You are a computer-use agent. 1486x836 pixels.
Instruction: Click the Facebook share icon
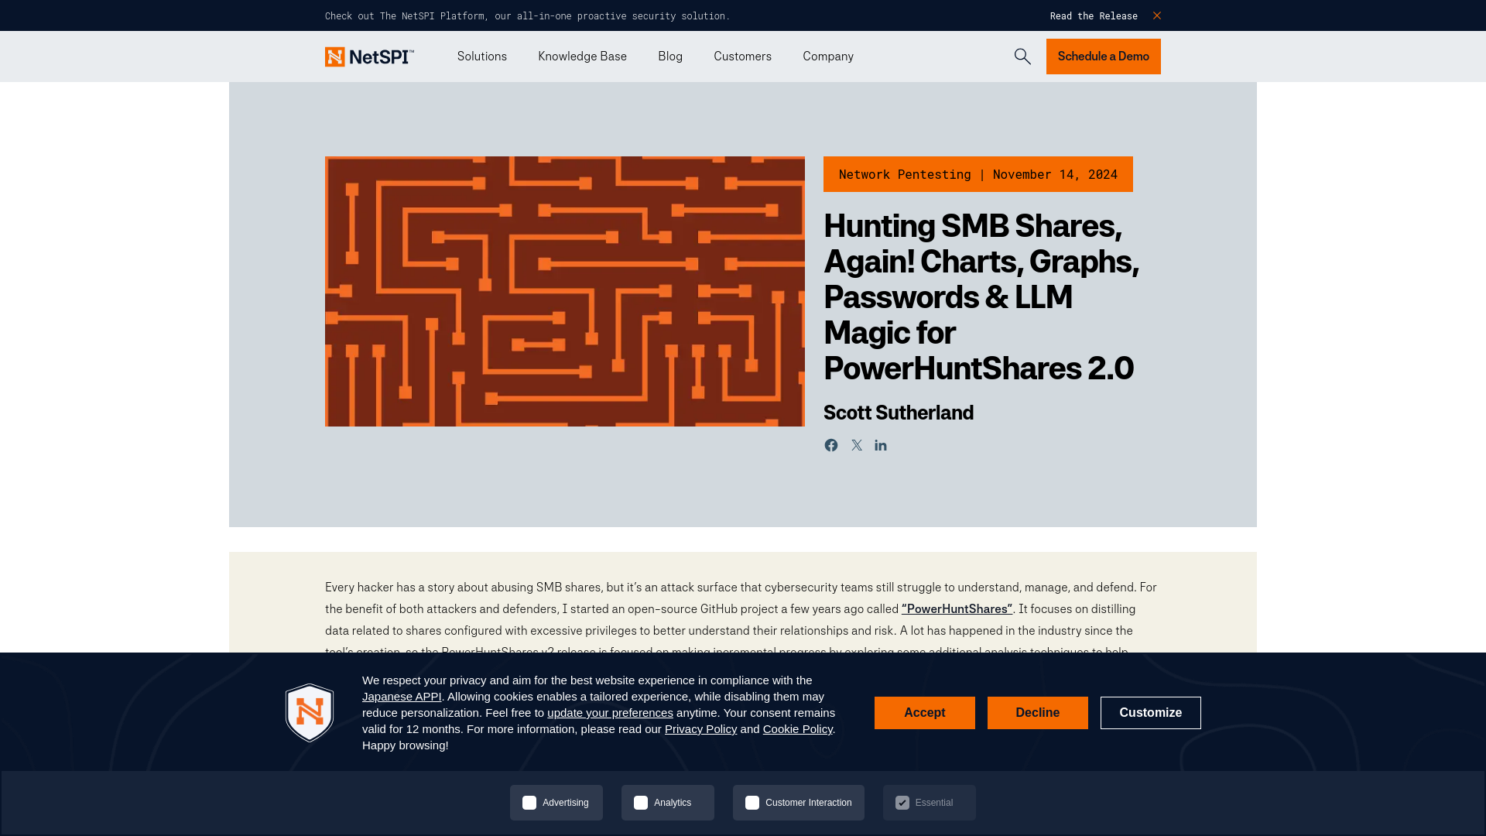coord(830,445)
